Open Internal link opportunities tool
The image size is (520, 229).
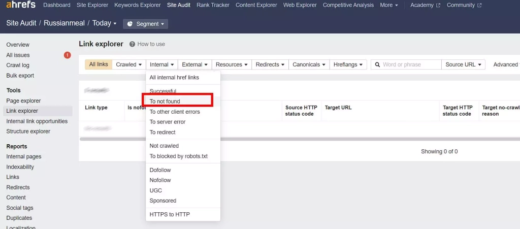(37, 121)
